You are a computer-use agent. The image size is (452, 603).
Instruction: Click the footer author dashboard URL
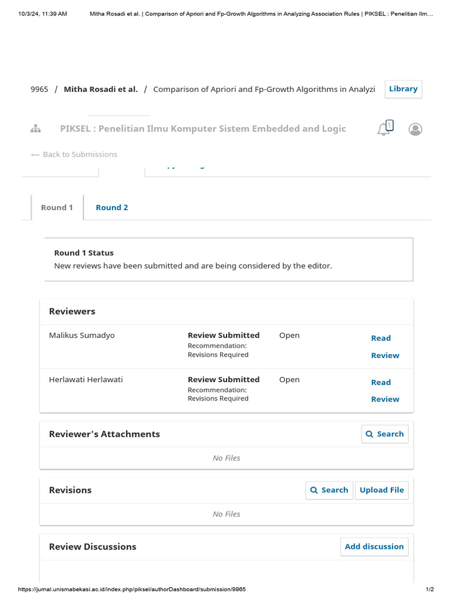click(x=132, y=589)
